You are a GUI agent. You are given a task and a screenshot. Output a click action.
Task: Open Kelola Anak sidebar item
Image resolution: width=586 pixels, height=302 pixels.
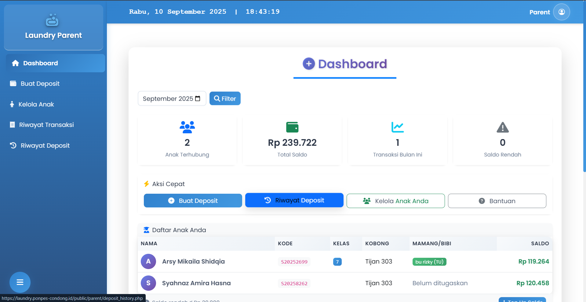point(36,104)
